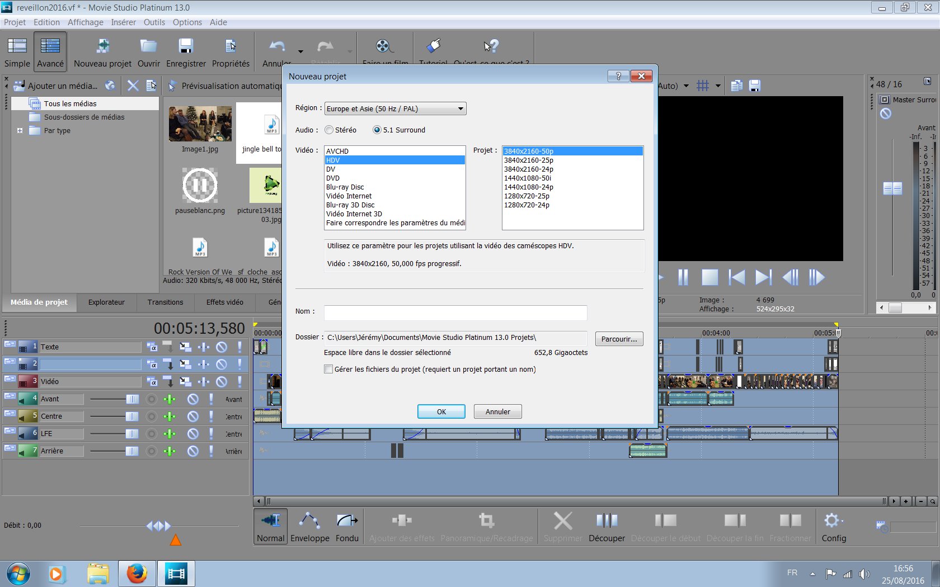Image resolution: width=940 pixels, height=587 pixels.
Task: Click the Qu'est-ce que c'est help cursor
Action: coord(491,46)
